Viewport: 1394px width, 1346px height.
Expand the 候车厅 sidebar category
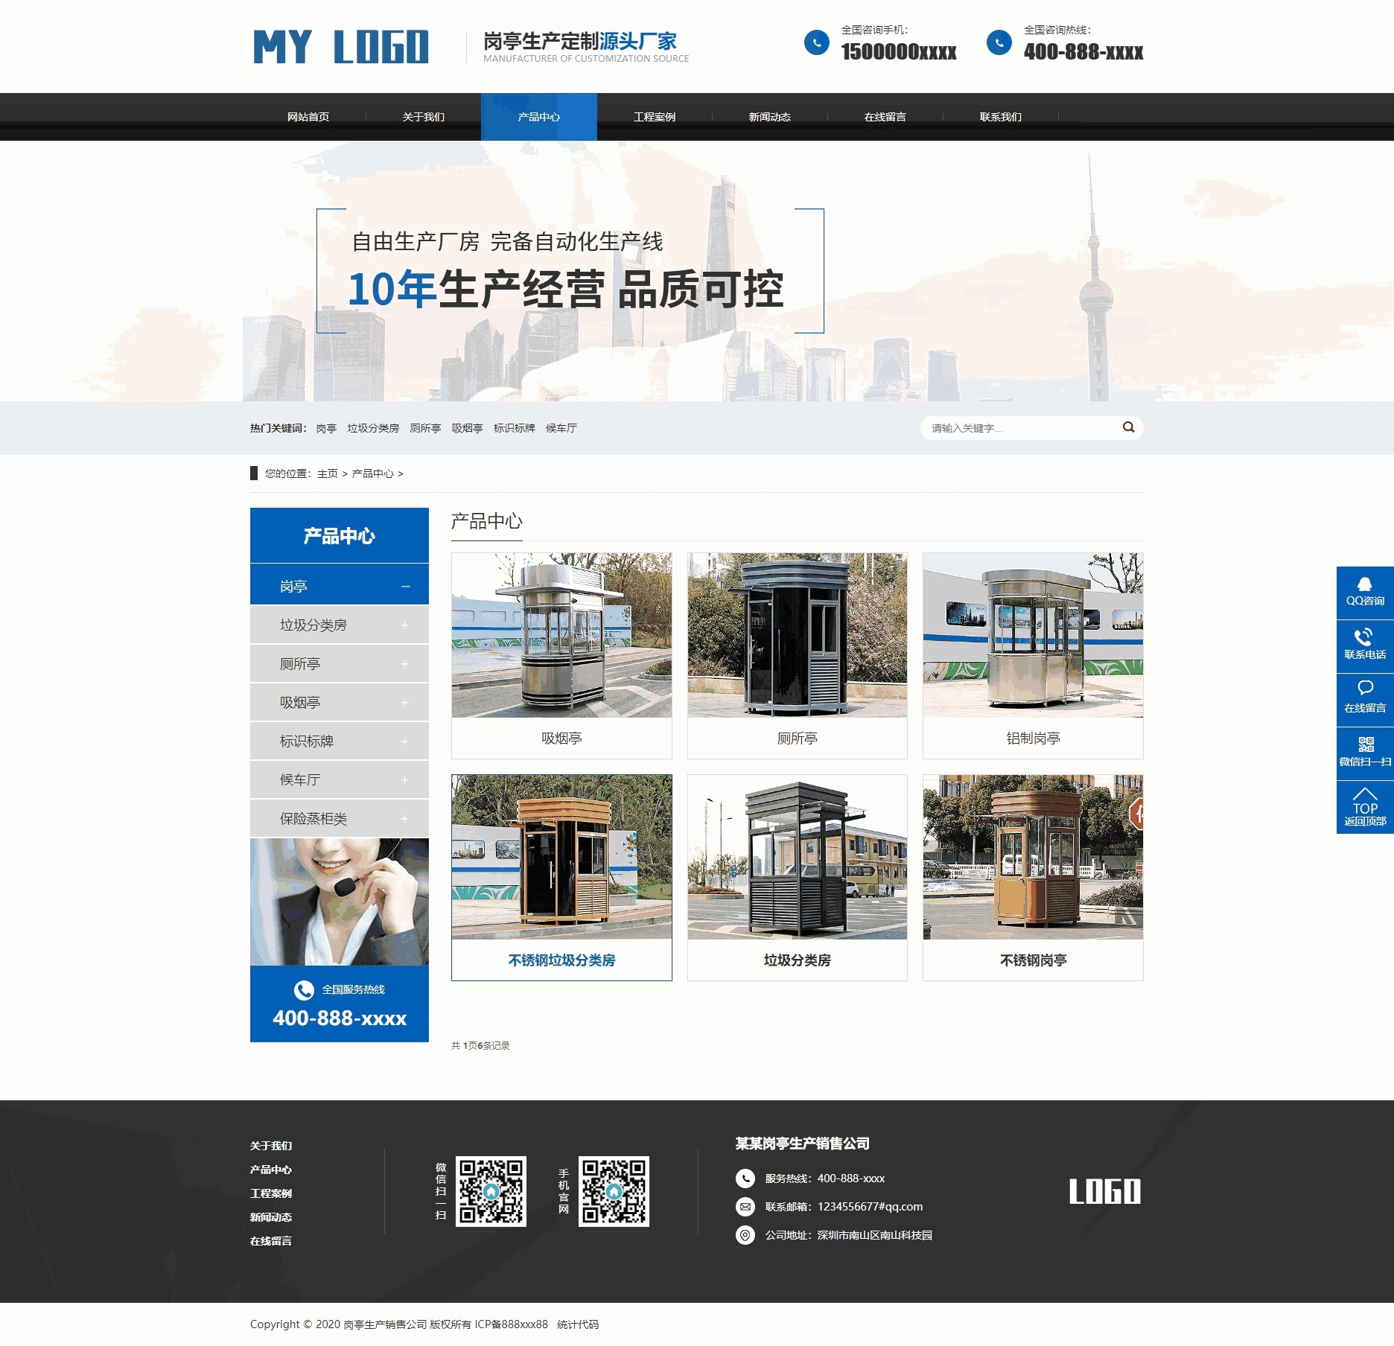point(405,780)
